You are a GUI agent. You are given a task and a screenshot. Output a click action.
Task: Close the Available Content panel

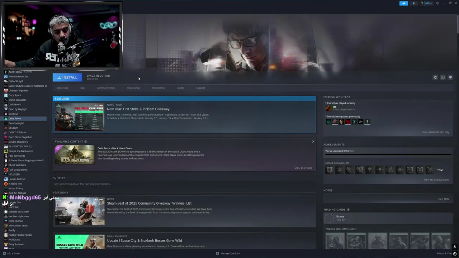coord(313,142)
